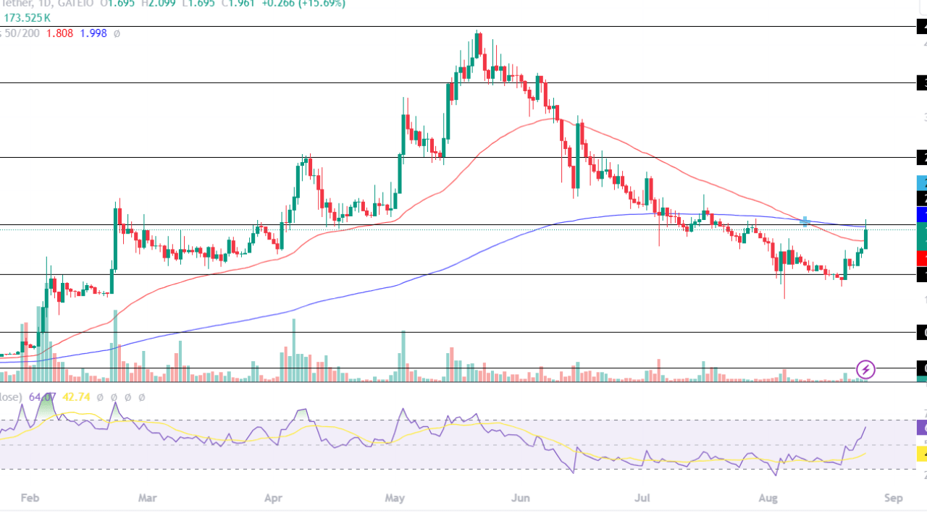Click the Jun label on time axis
The width and height of the screenshot is (927, 521).
click(x=521, y=498)
